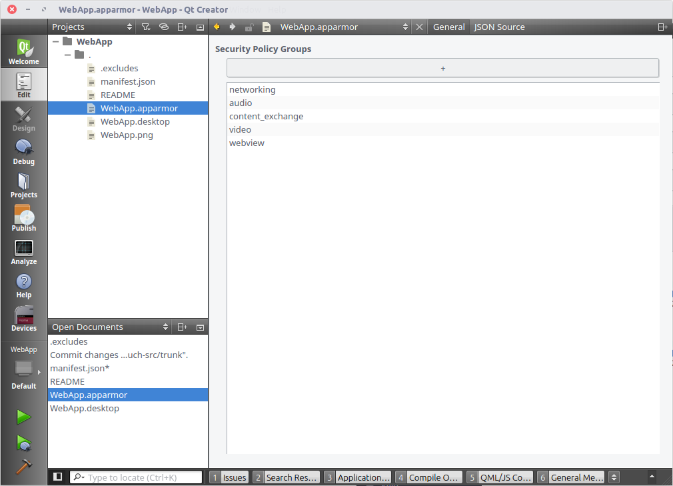The height and width of the screenshot is (486, 673).
Task: Split the Open Documents panel
Action: click(x=182, y=327)
